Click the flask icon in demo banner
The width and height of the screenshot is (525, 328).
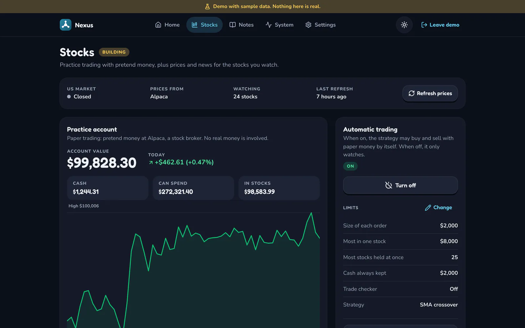coord(207,7)
